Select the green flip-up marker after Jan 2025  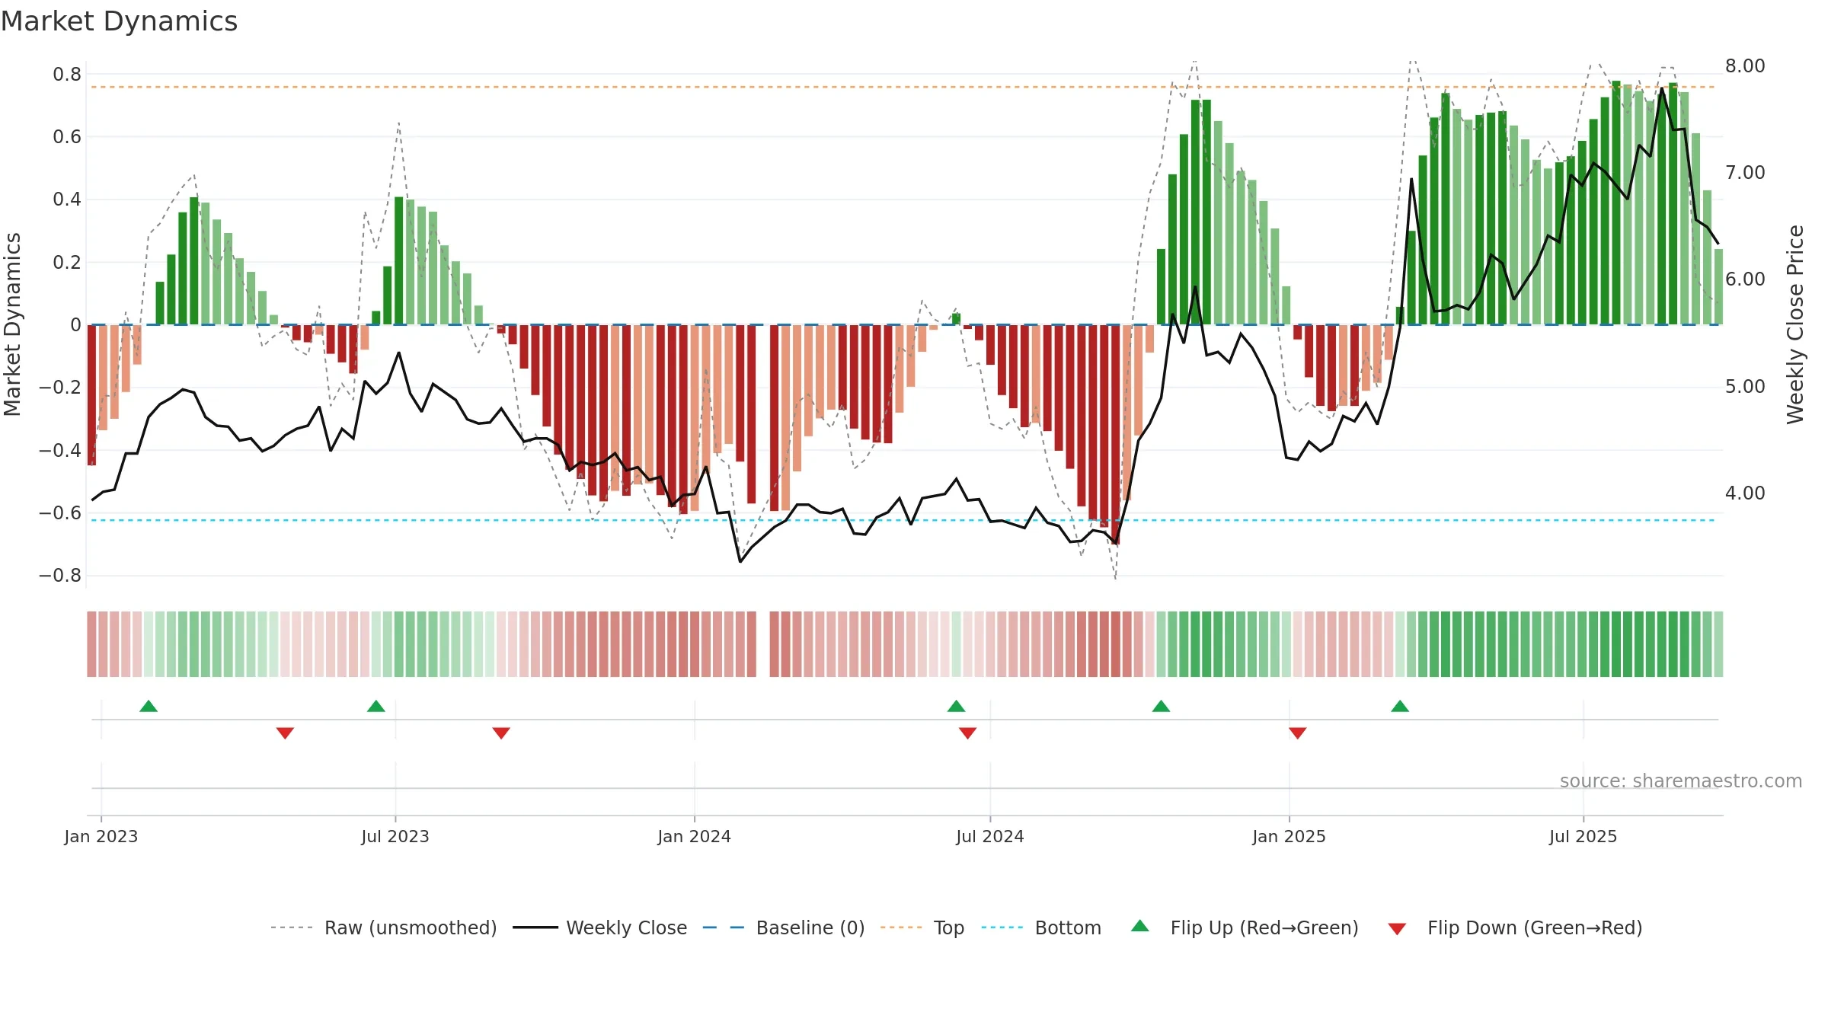pyautogui.click(x=1400, y=706)
